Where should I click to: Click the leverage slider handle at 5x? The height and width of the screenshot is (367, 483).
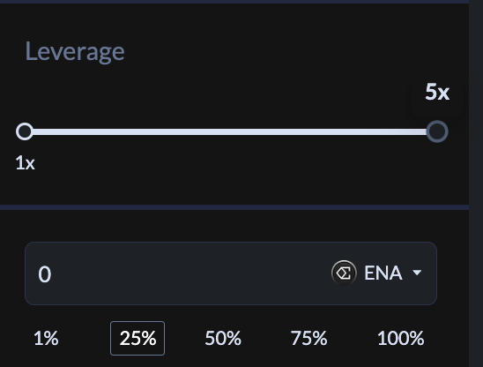click(437, 131)
